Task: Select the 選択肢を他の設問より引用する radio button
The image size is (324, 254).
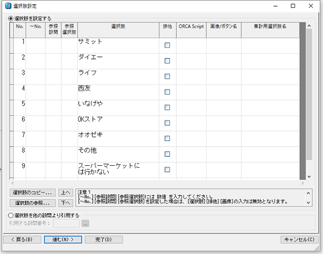Action: (x=11, y=215)
